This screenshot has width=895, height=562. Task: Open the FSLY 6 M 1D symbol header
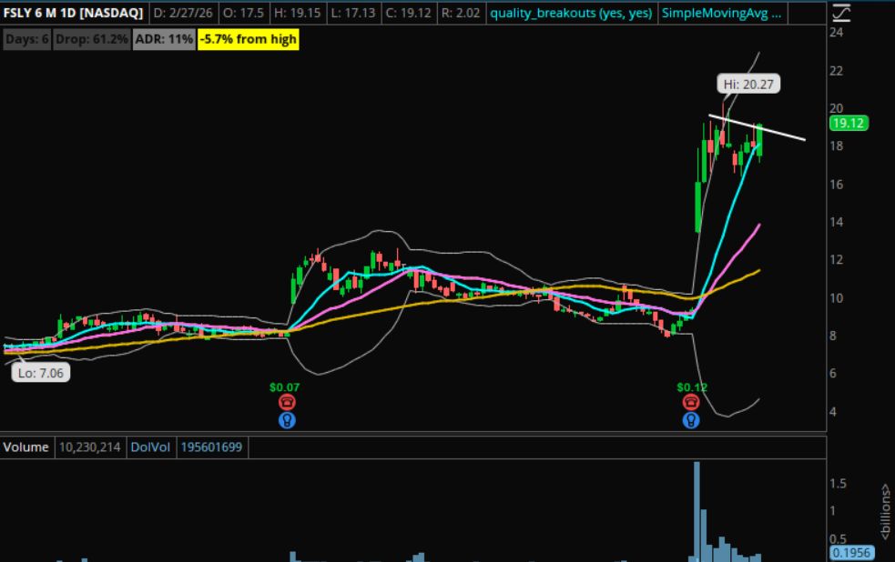tap(73, 14)
